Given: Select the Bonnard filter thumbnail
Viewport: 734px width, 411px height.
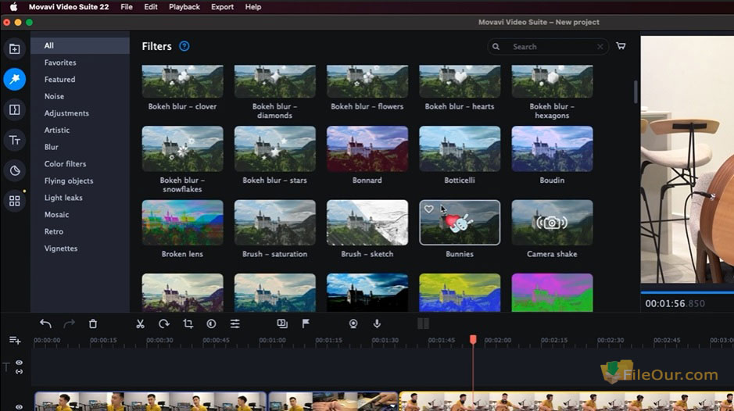Looking at the screenshot, I should (x=367, y=149).
